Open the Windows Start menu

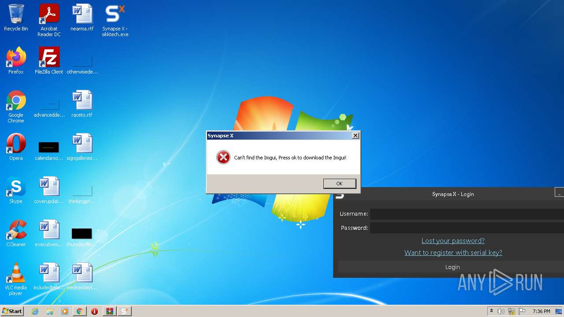[12, 311]
